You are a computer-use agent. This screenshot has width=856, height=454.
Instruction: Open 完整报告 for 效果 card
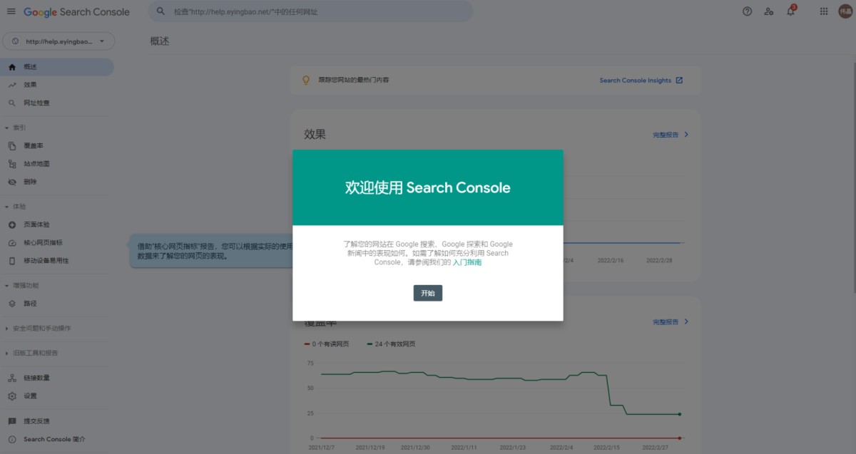[671, 134]
